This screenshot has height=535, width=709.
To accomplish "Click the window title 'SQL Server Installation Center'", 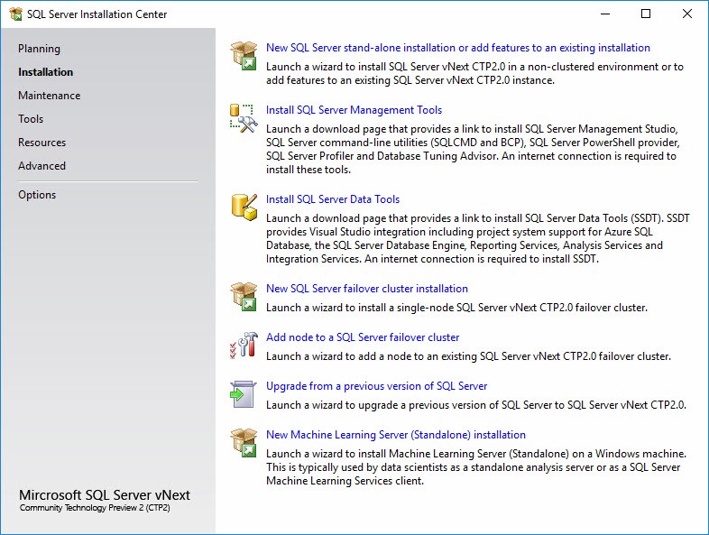I will pos(97,14).
